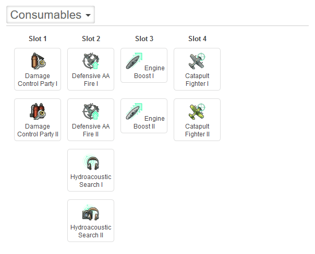This screenshot has height=254, width=315.
Task: Click the Slot 4 column header
Action: pyautogui.click(x=197, y=39)
